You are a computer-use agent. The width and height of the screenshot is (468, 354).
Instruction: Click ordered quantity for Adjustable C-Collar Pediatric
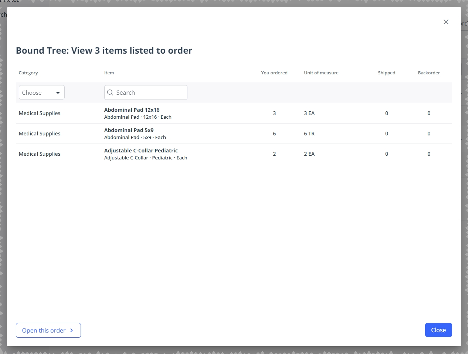(274, 154)
